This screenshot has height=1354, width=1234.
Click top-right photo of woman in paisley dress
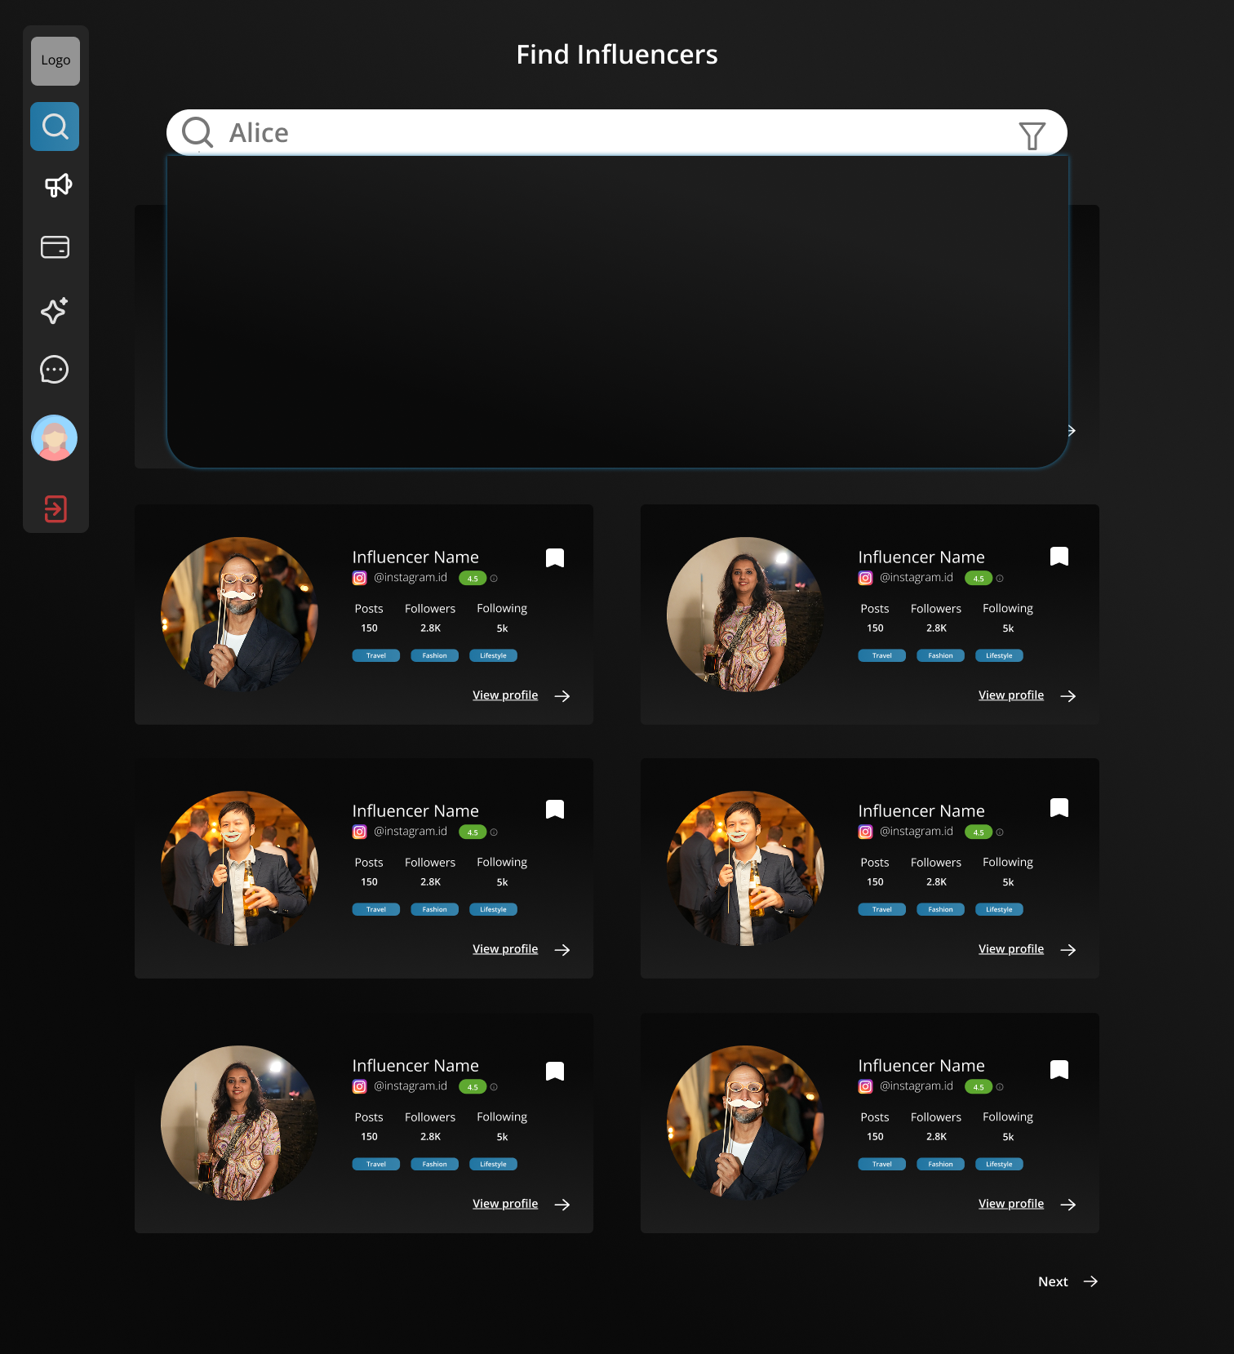coord(745,615)
